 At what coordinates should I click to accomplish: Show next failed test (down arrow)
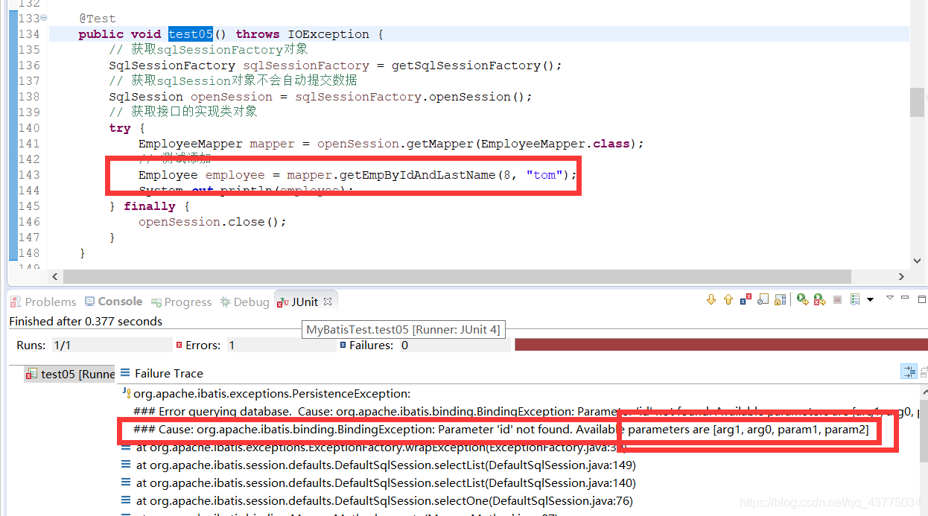click(x=711, y=299)
